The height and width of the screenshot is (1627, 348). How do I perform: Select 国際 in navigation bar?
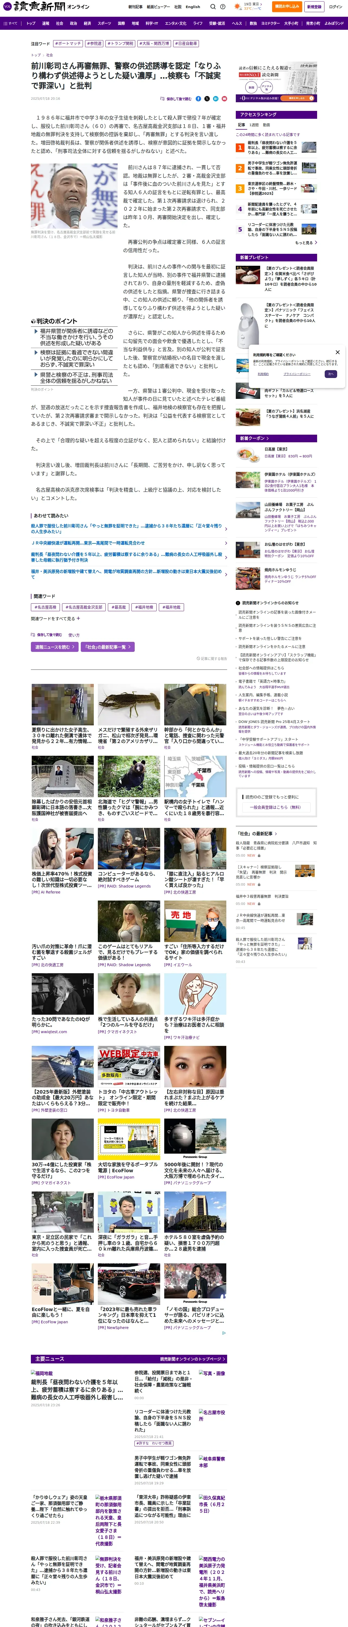click(x=121, y=23)
